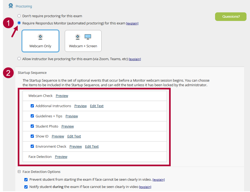The width and height of the screenshot is (250, 192).
Task: Preview the Face Detection step
Action: [61, 157]
